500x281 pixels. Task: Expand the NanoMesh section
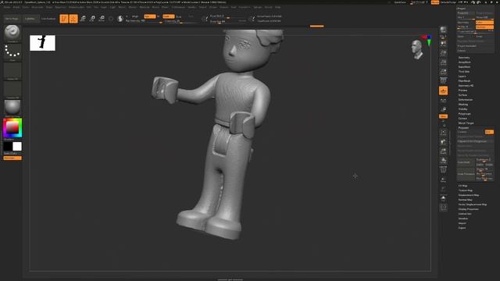pyautogui.click(x=464, y=67)
